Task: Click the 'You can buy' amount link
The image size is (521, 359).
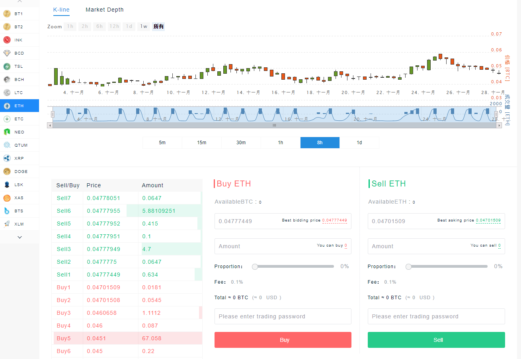Action: pyautogui.click(x=346, y=245)
